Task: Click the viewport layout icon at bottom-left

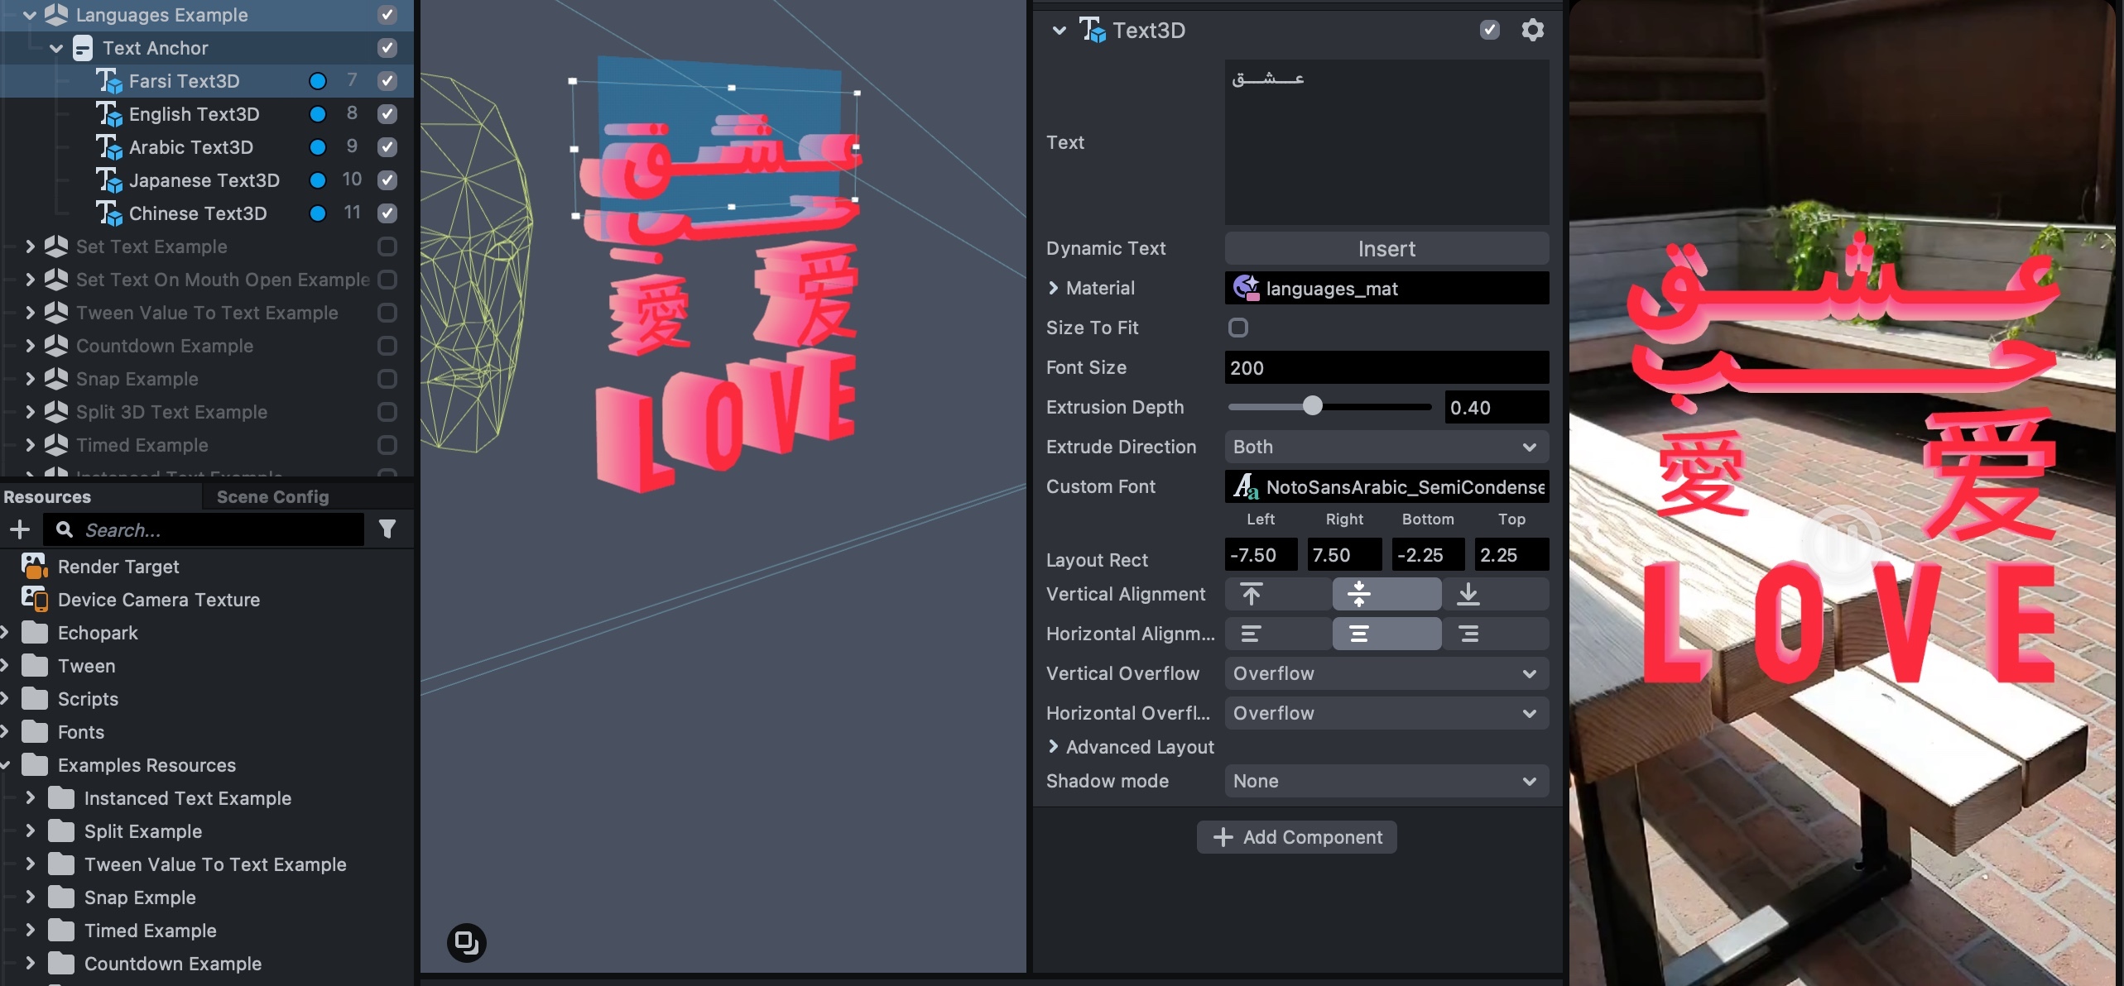Action: coord(466,942)
